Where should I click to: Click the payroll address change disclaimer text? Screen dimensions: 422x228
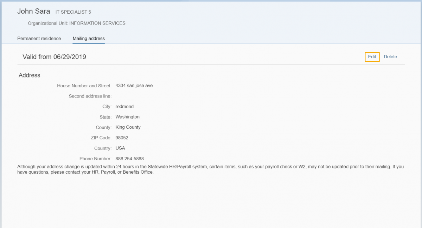(210, 170)
